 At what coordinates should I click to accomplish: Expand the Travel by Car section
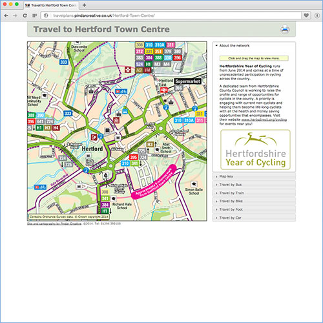[254, 218]
